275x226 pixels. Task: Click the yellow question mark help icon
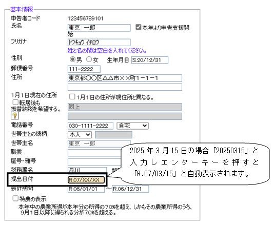(x=15, y=116)
